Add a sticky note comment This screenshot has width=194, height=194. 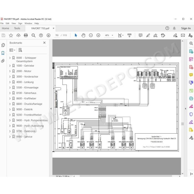point(141,35)
